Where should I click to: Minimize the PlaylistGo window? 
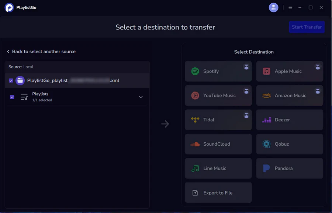pos(300,8)
